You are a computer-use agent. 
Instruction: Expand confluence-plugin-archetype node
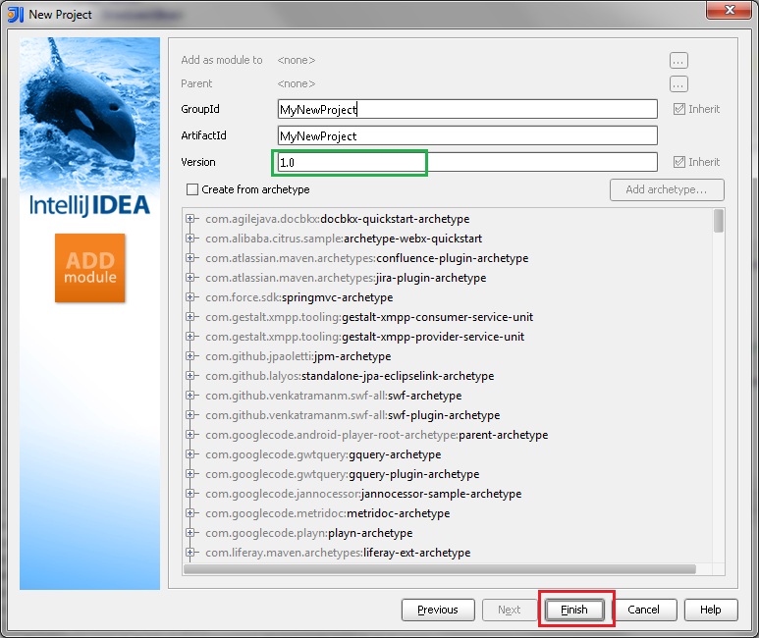click(190, 258)
